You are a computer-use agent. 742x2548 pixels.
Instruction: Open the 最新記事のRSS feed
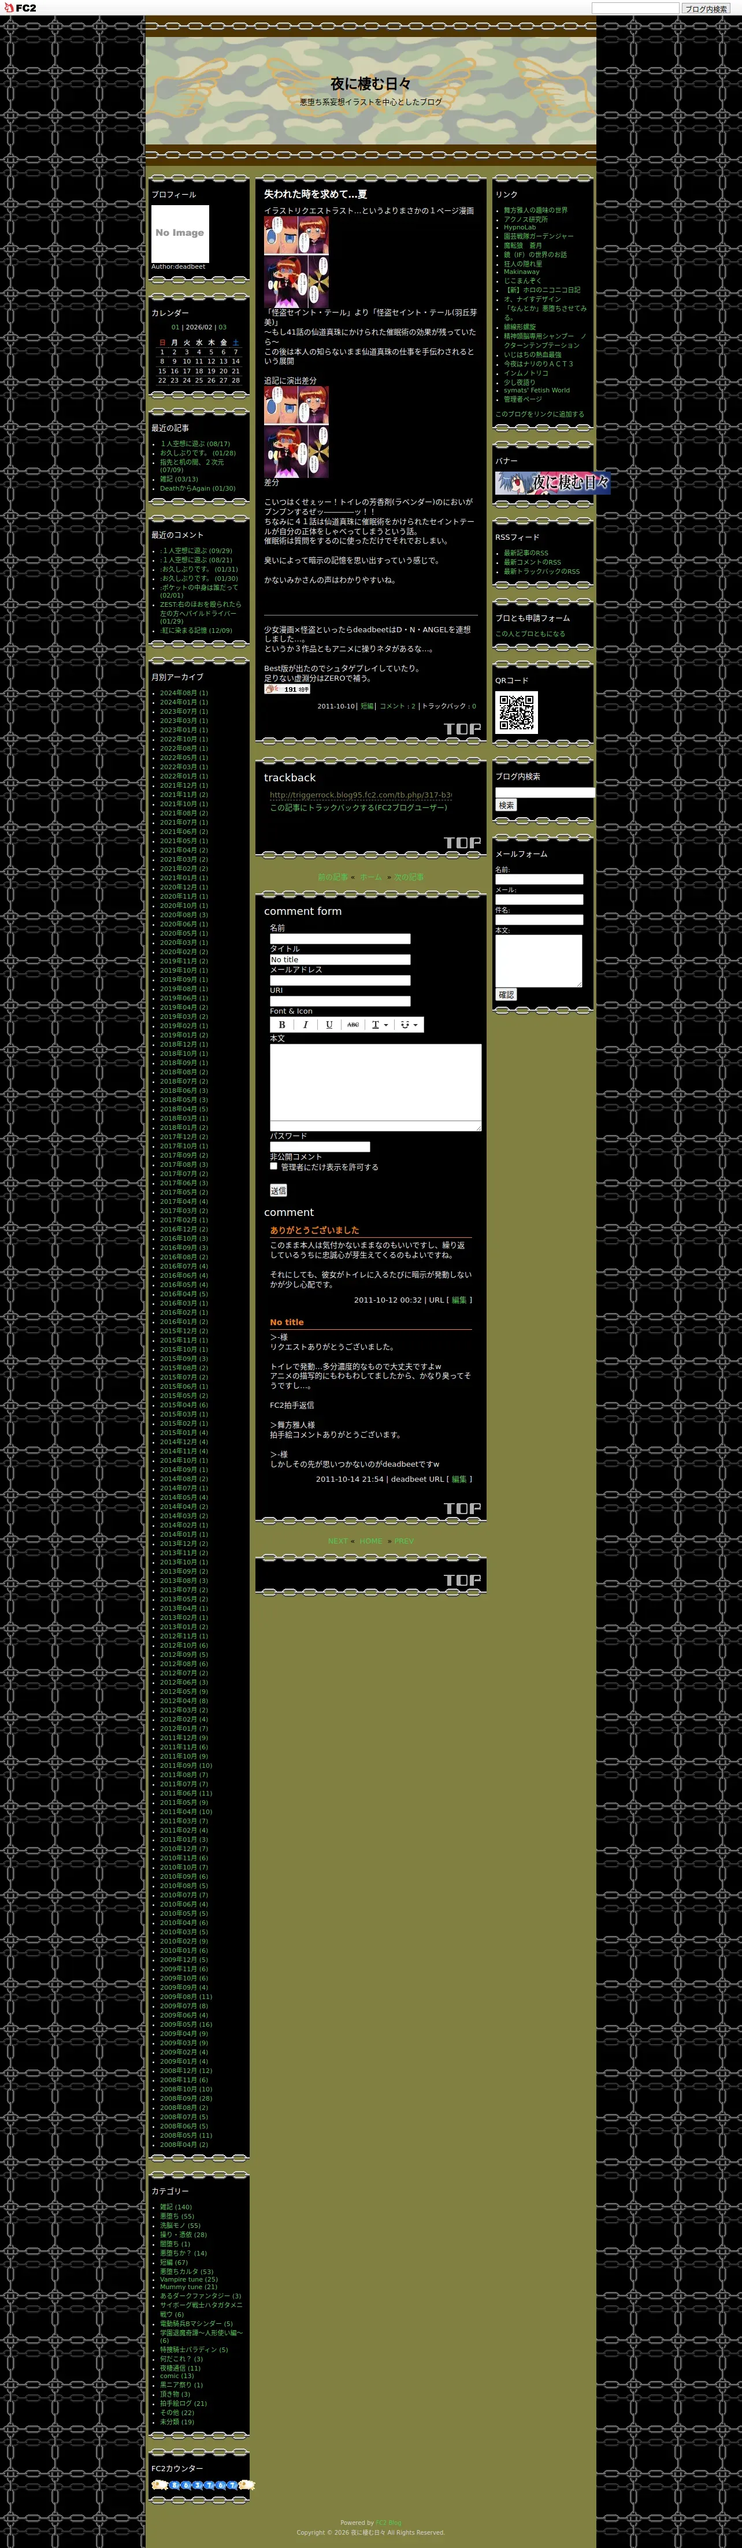click(525, 554)
